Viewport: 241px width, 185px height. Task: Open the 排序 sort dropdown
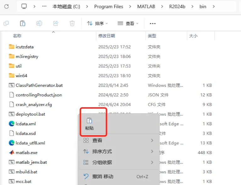(97, 24)
